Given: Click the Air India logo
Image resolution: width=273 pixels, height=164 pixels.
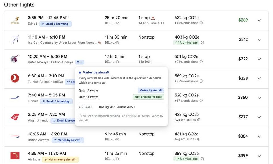Looking at the screenshot, I should [x=15, y=156].
